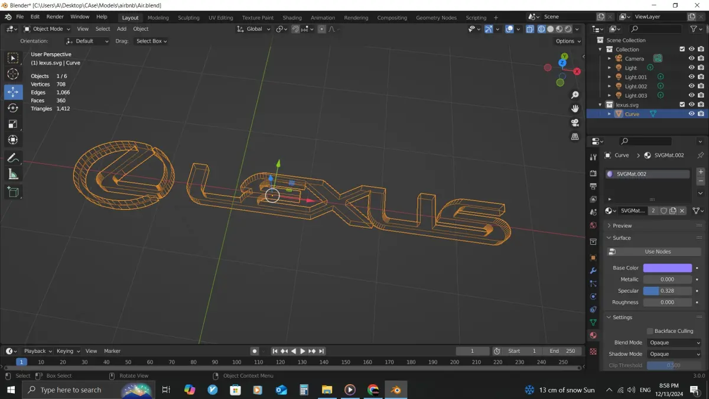
Task: Select the Select Box tool in toolbar
Action: 13,58
